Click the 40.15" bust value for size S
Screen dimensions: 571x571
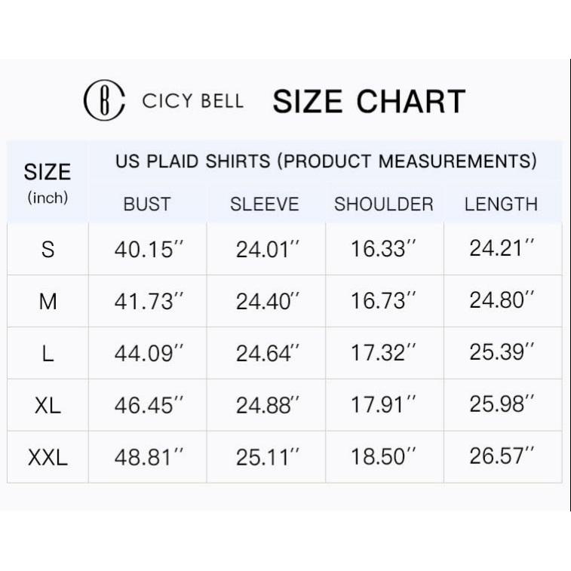[x=149, y=249]
